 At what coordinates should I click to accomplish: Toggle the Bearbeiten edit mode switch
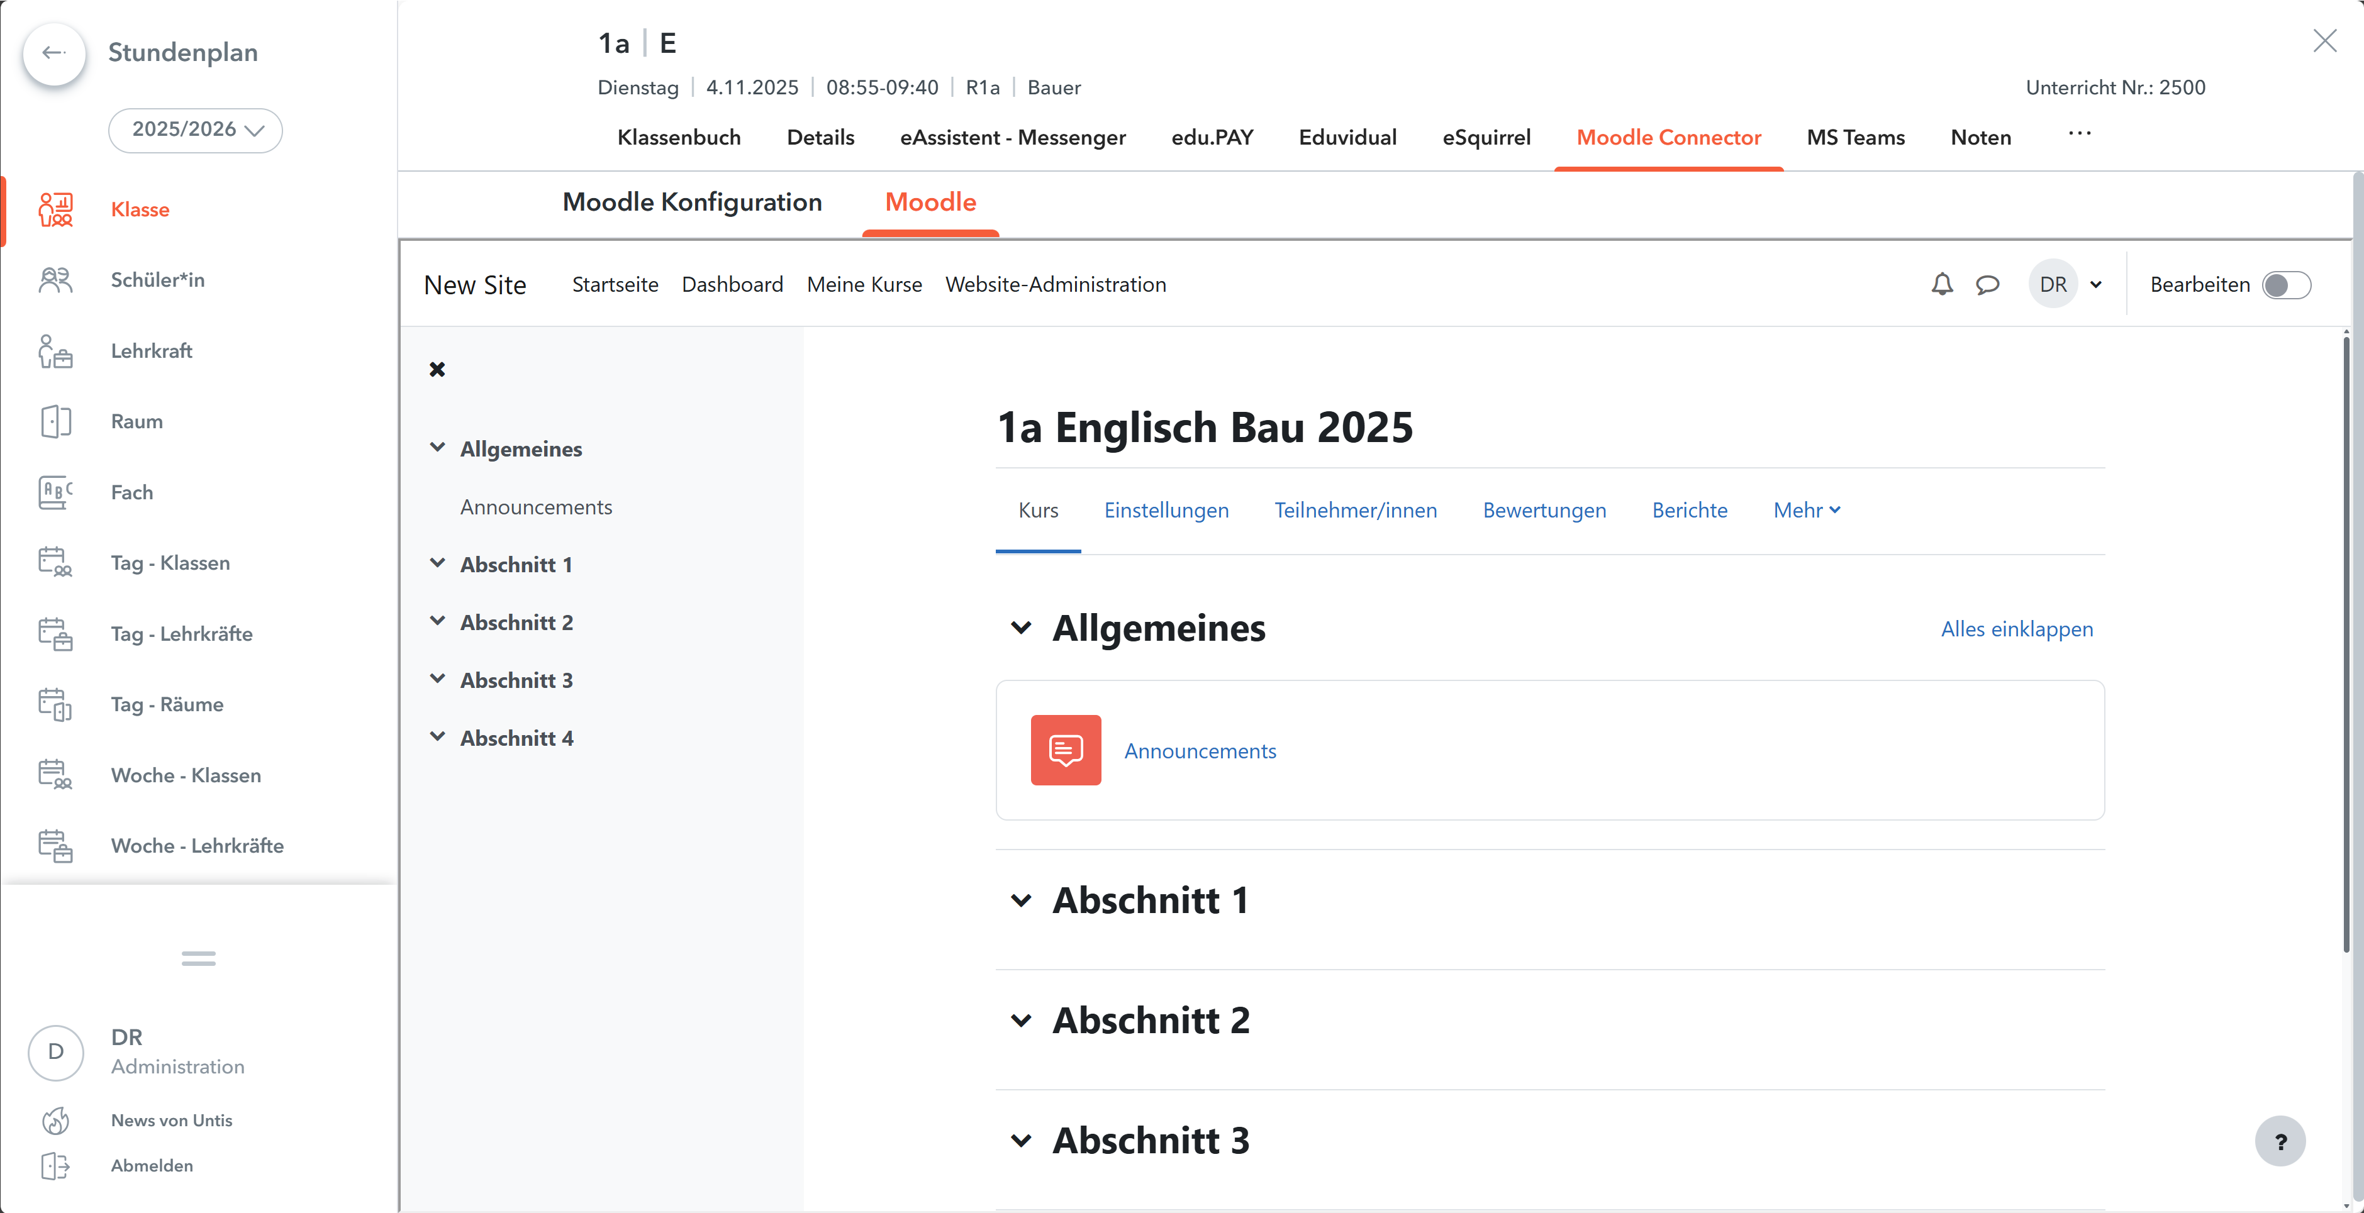coord(2285,284)
